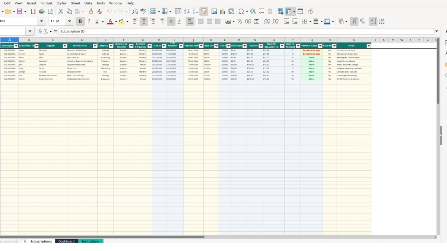
Task: Open the Draw functions shapes icon
Action: coord(311,12)
